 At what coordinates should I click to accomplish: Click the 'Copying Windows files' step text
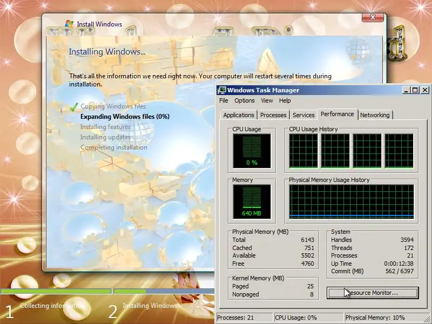tap(113, 106)
